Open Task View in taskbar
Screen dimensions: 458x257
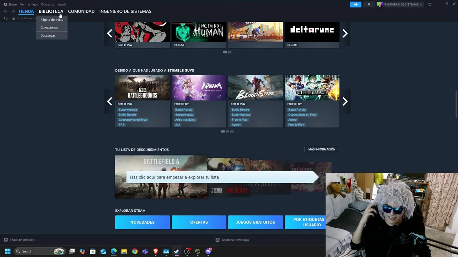tap(72, 251)
